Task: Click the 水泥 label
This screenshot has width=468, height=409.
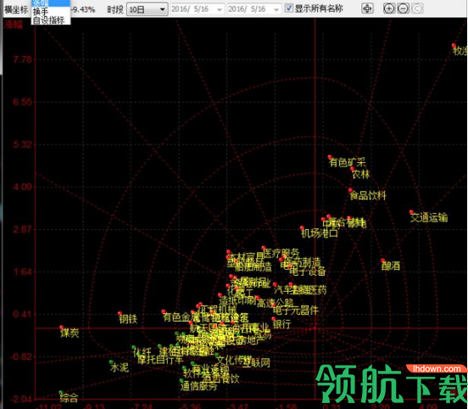Action: tap(120, 367)
